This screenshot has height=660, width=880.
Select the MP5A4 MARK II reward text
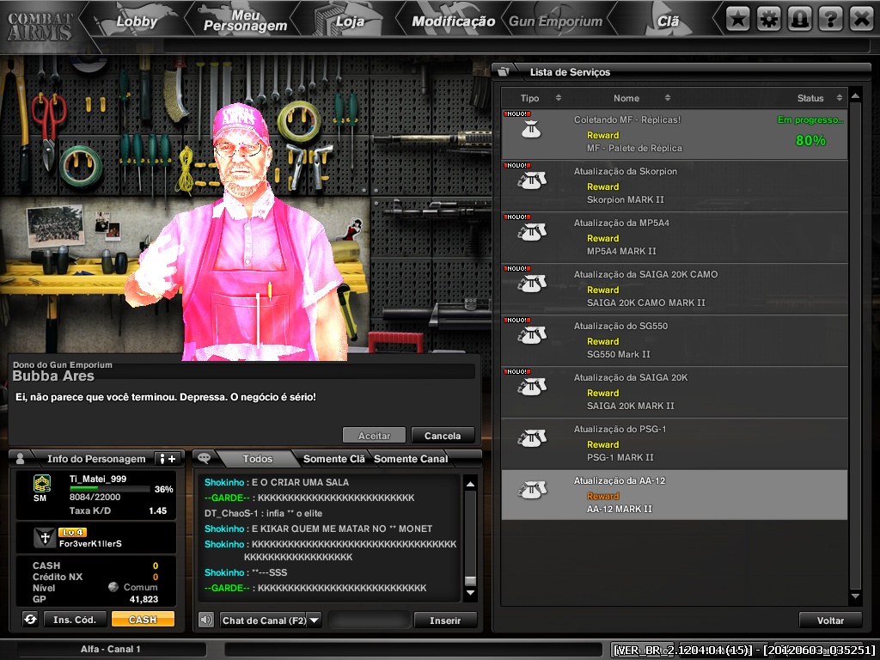pyautogui.click(x=621, y=252)
